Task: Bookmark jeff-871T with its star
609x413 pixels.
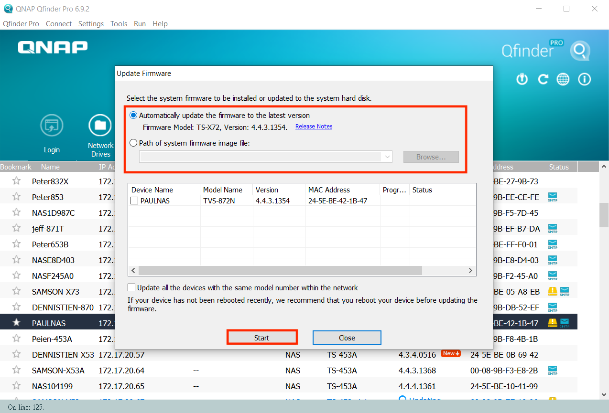Action: pyautogui.click(x=17, y=228)
